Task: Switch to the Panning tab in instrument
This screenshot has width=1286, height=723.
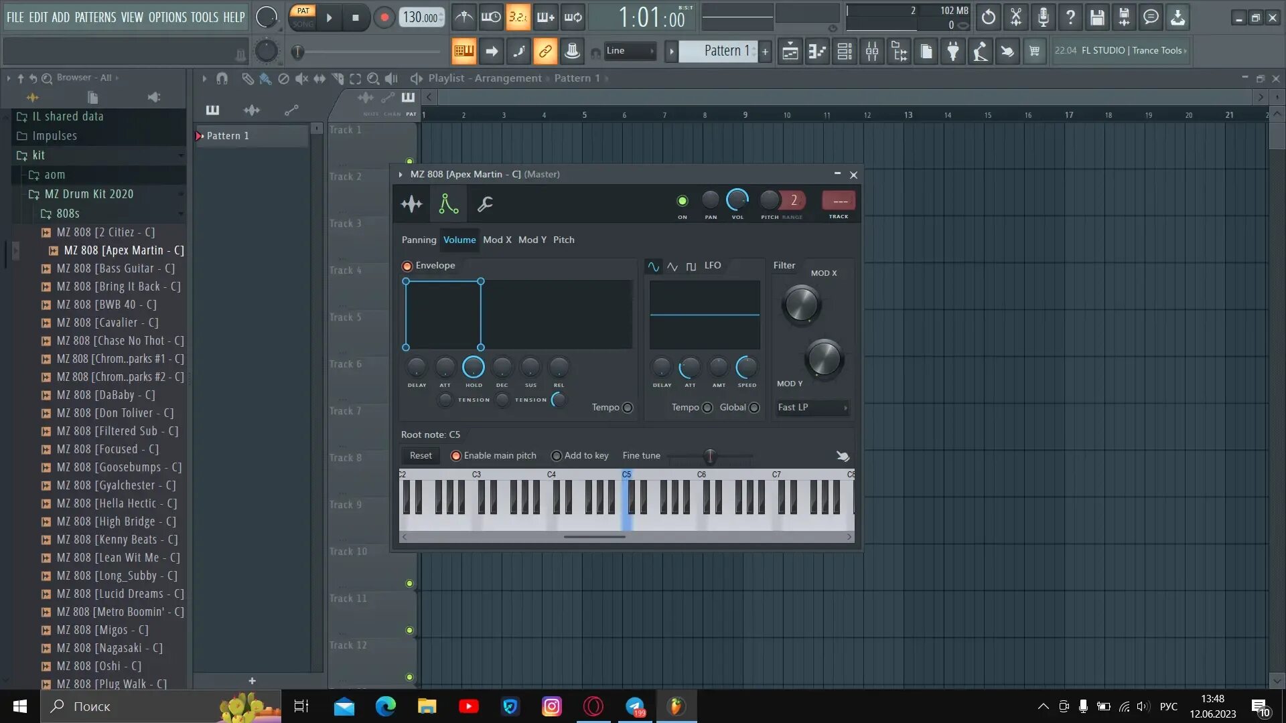Action: [419, 239]
